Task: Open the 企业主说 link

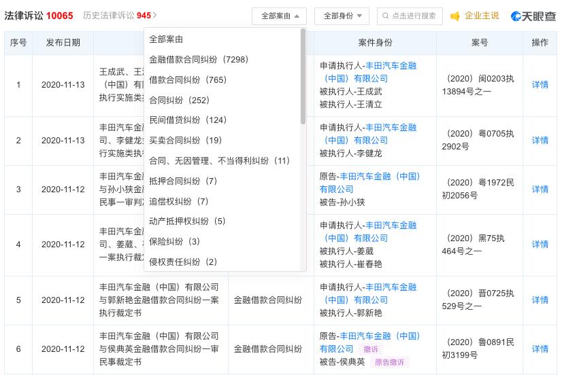Action: (x=481, y=16)
